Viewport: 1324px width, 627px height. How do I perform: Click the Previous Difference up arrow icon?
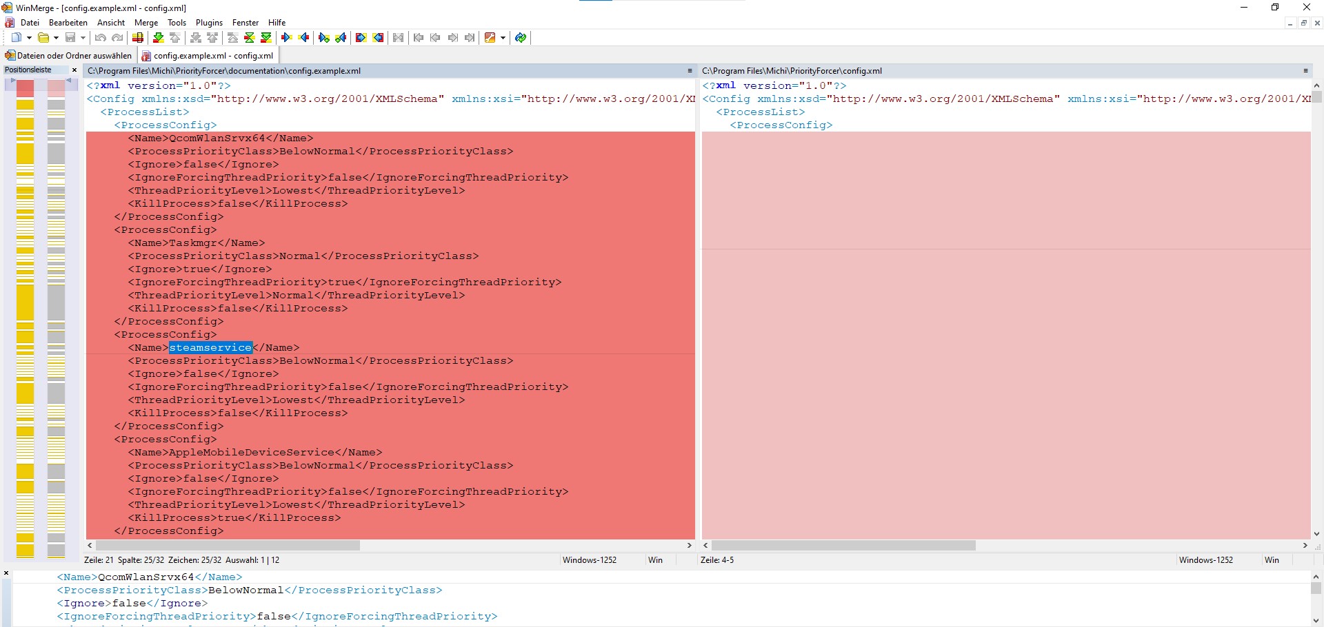175,38
